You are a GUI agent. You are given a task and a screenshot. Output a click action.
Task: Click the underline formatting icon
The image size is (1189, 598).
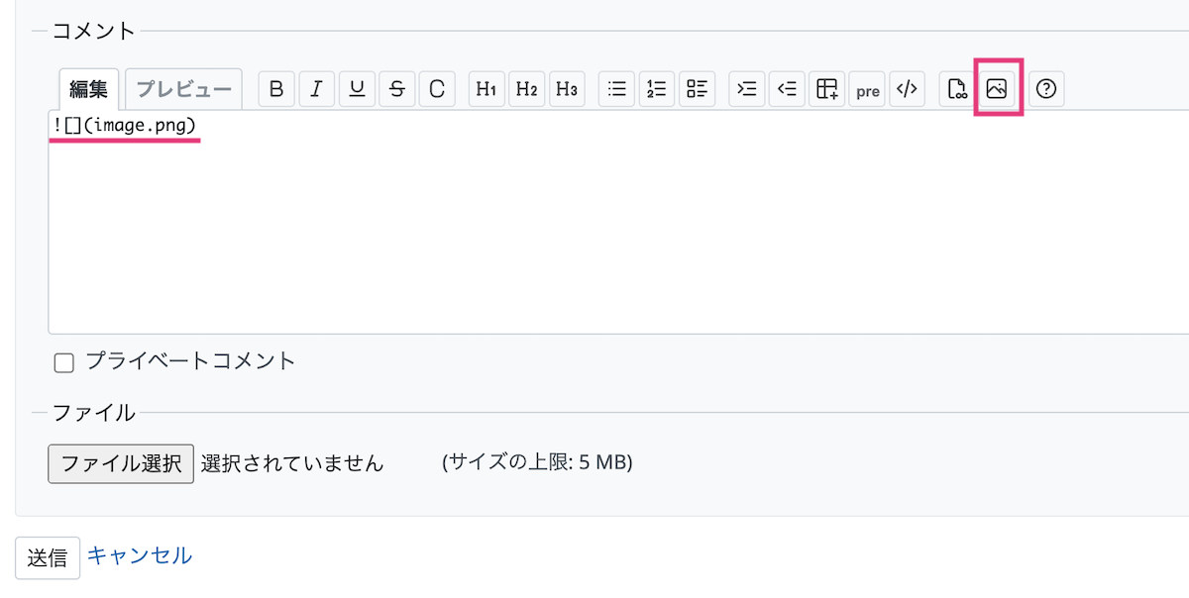point(357,89)
